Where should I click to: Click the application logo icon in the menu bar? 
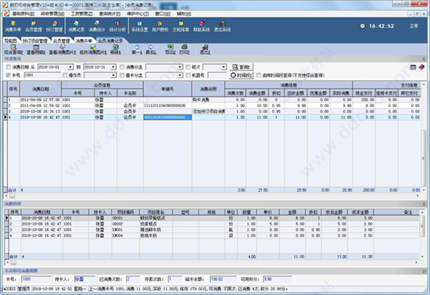tap(6, 13)
